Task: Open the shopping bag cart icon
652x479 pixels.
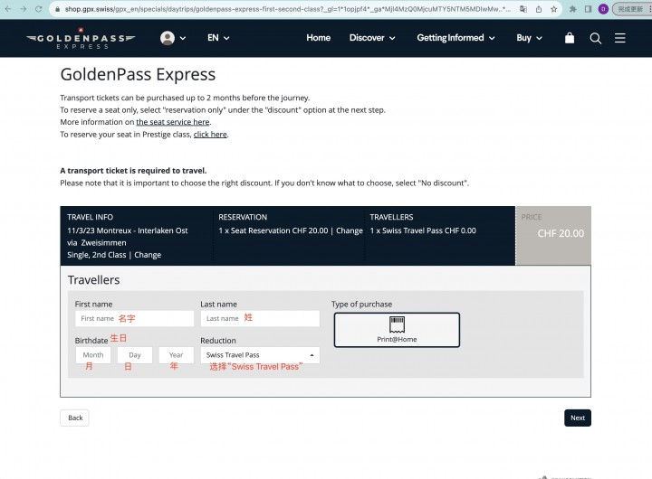Action: pos(570,38)
